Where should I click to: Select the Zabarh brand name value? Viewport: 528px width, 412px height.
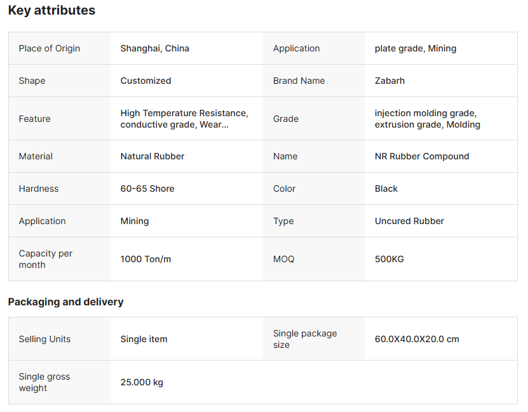pos(389,81)
